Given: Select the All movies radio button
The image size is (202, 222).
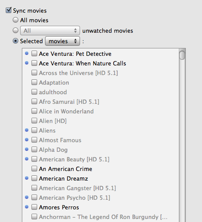Looking at the screenshot, I should coord(15,20).
